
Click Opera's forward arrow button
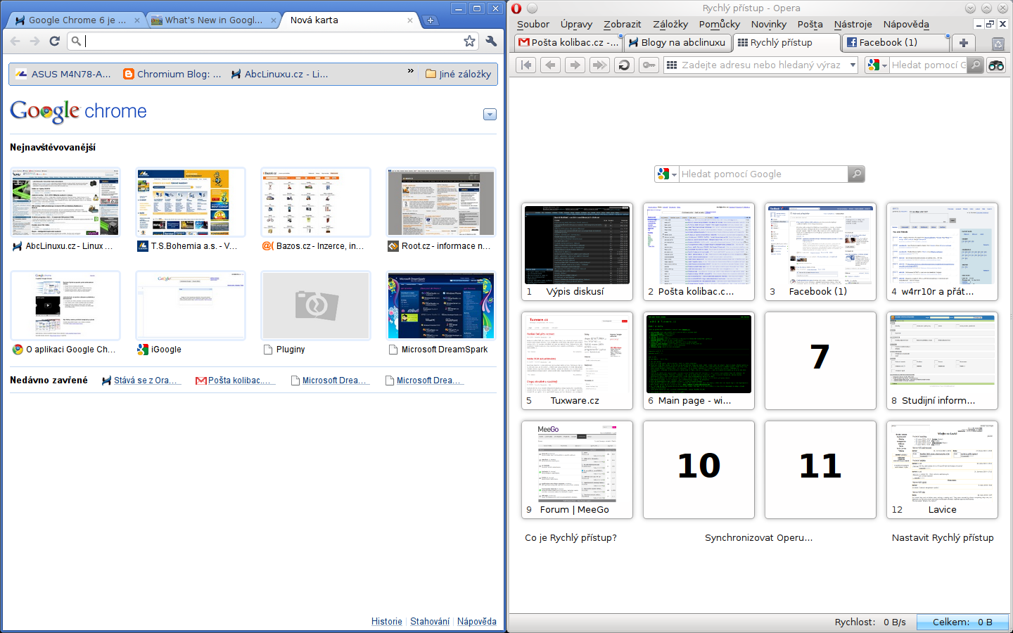[575, 65]
